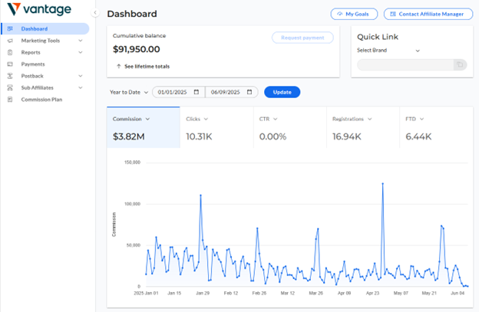Expand the Marketing Tools menu
Viewport: 479px width, 312px height.
[x=80, y=41]
